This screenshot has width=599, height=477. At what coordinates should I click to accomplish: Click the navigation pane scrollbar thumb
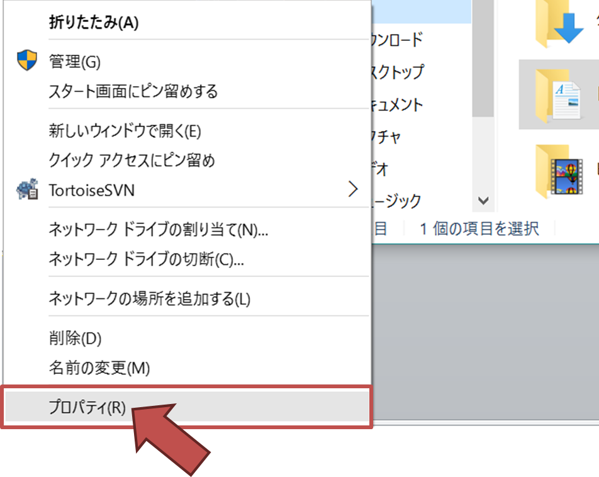(483, 63)
